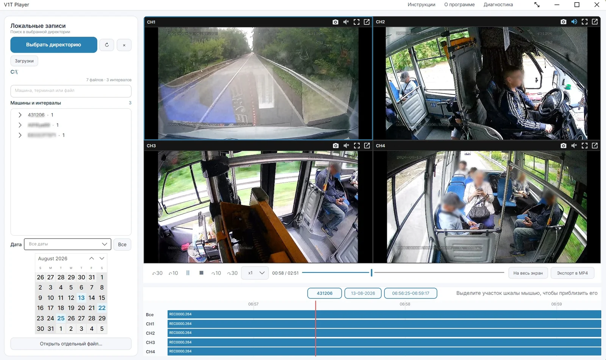Toggle sound for channel CH3
This screenshot has height=360, width=606.
click(x=346, y=146)
